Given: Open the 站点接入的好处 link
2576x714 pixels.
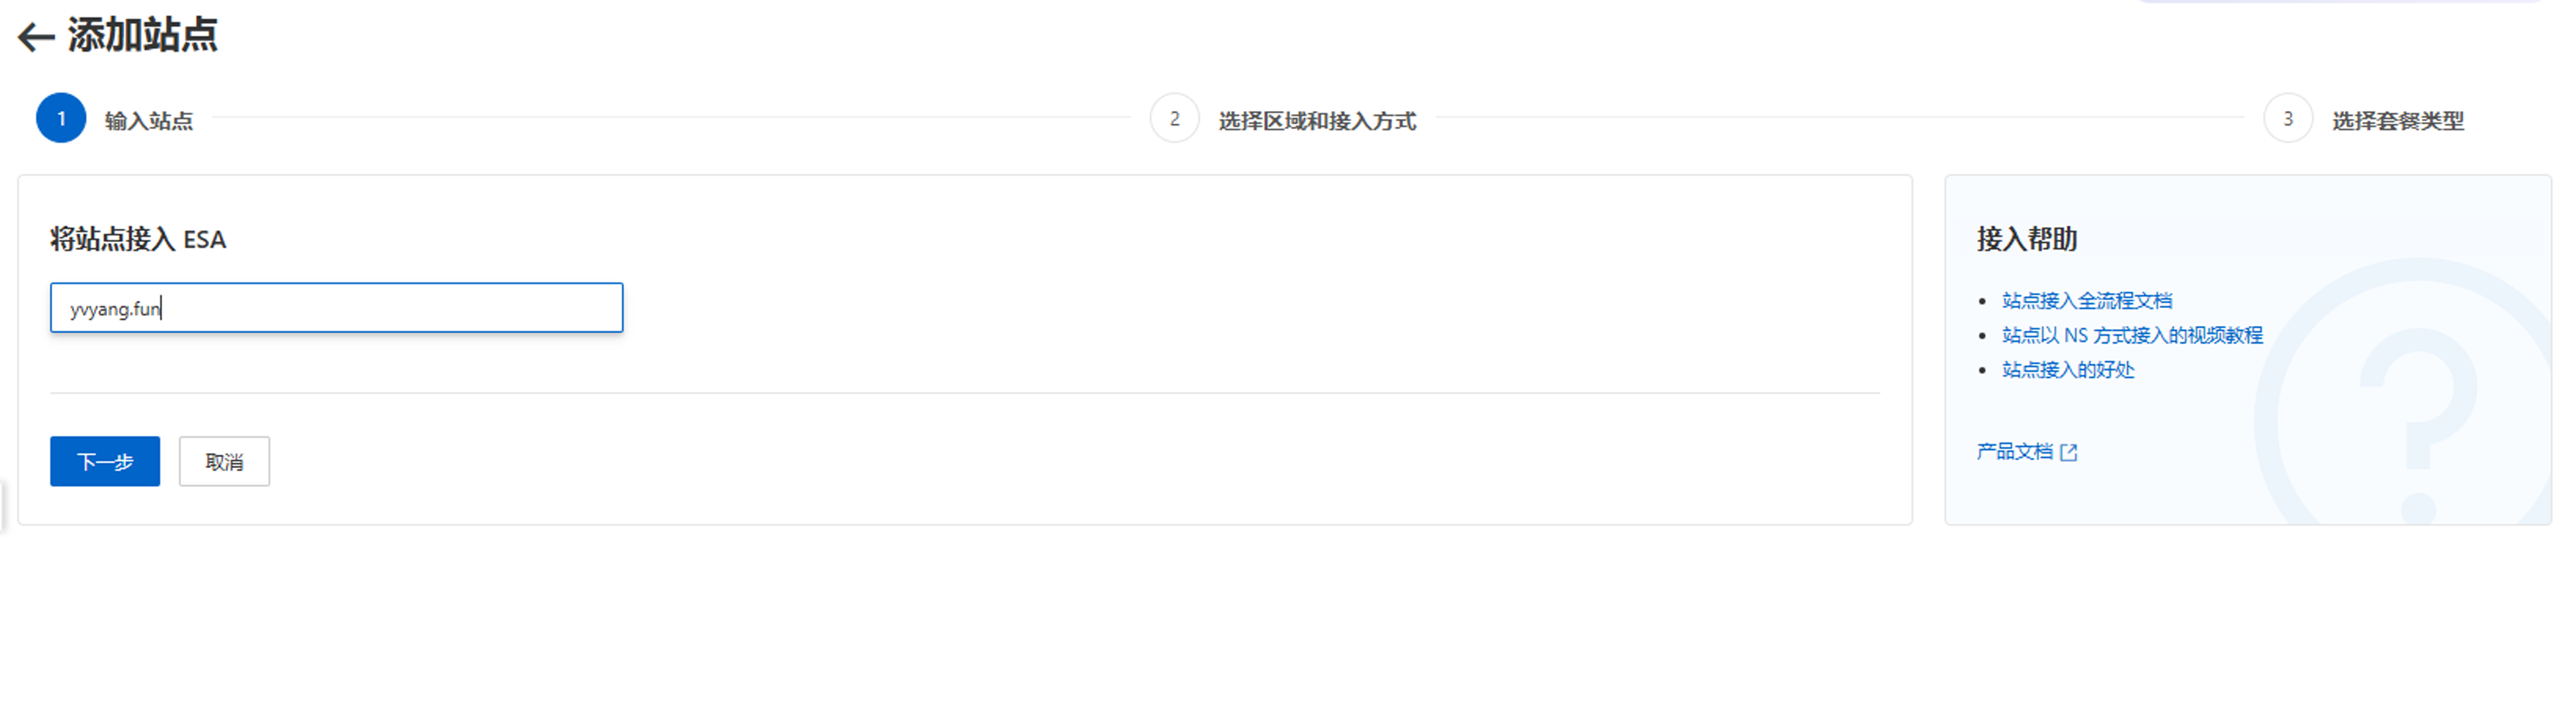Looking at the screenshot, I should coord(2068,370).
